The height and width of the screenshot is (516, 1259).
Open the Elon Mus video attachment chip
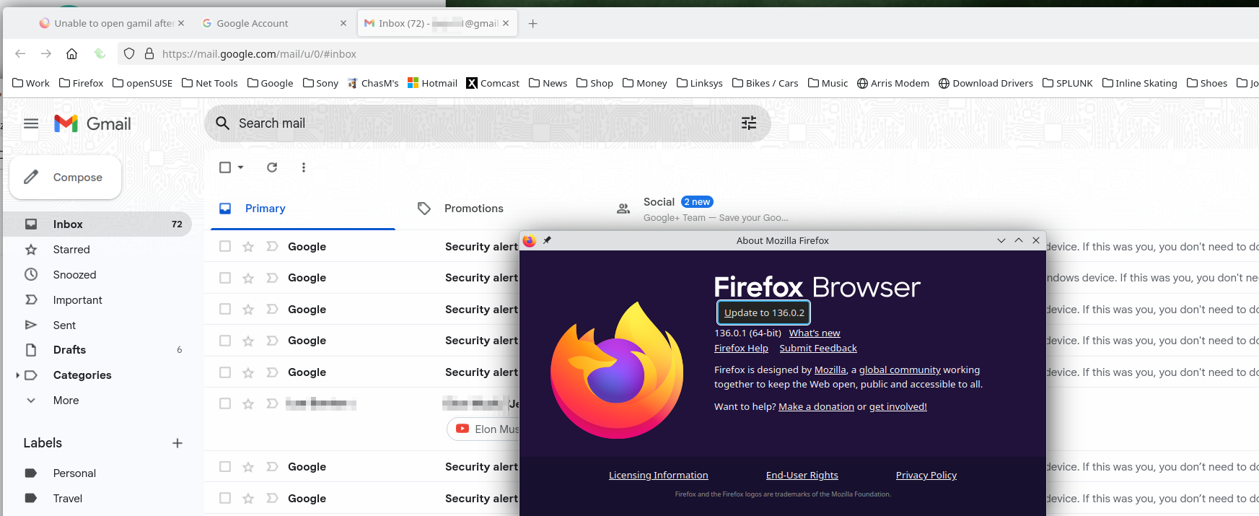tap(484, 429)
